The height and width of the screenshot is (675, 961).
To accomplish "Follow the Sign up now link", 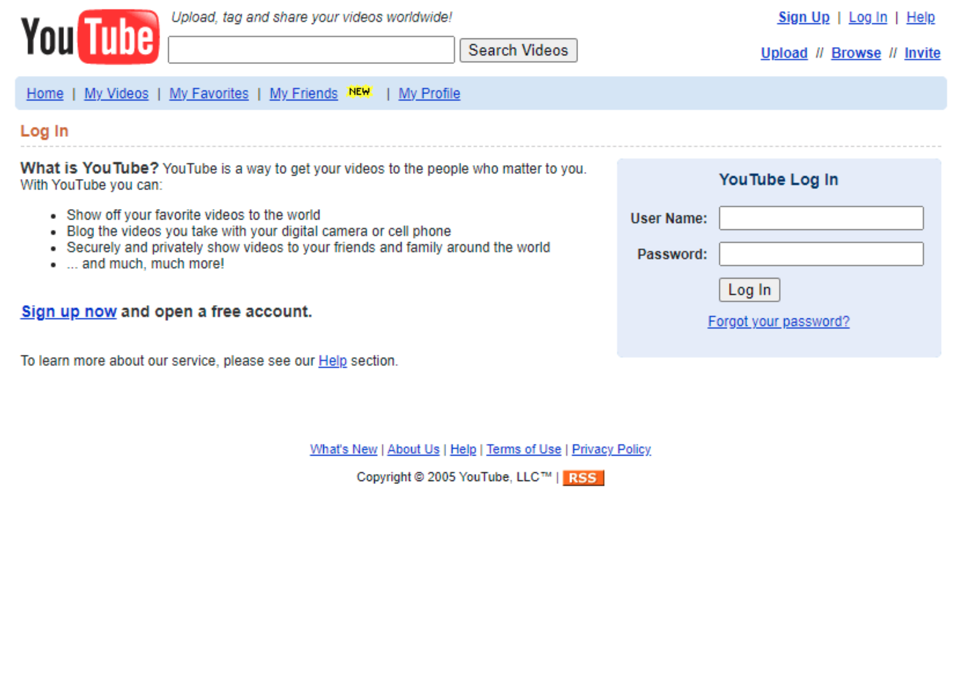I will pyautogui.click(x=69, y=311).
